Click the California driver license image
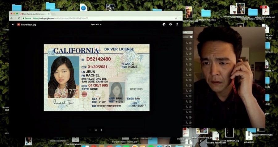The height and width of the screenshot is (147, 278). [x=97, y=78]
